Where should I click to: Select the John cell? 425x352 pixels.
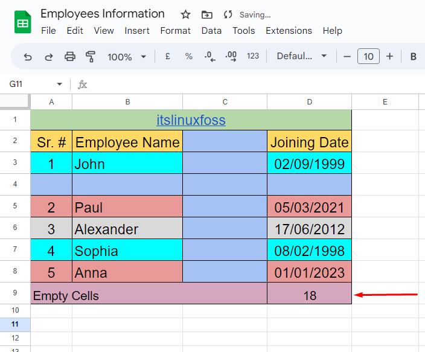point(127,163)
